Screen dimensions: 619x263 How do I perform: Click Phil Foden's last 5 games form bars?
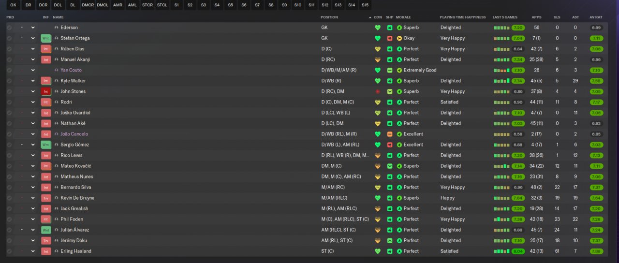[x=501, y=219]
